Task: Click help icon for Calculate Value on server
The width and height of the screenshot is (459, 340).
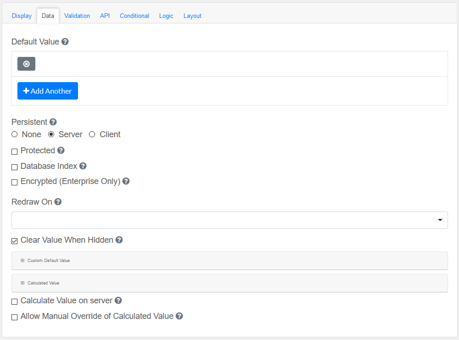Action: (x=118, y=301)
